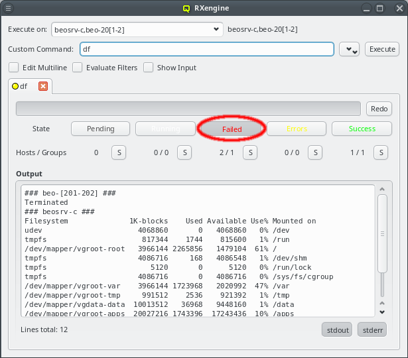Filter by the Failed state button
408x358 pixels.
(232, 129)
